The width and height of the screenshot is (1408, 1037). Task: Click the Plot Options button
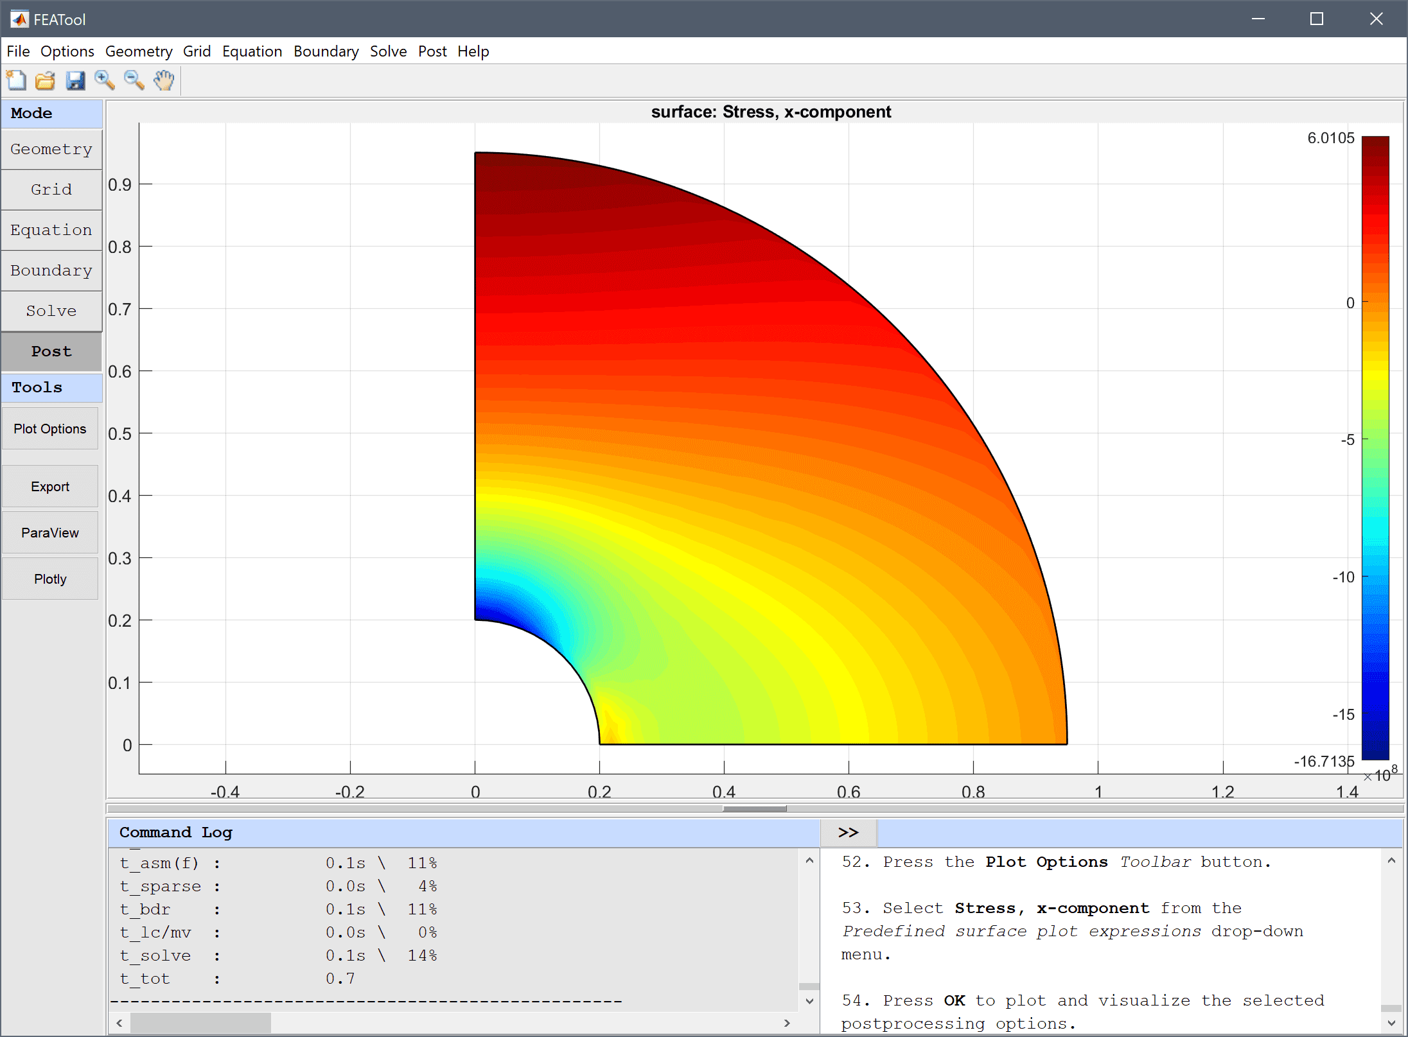pos(50,429)
